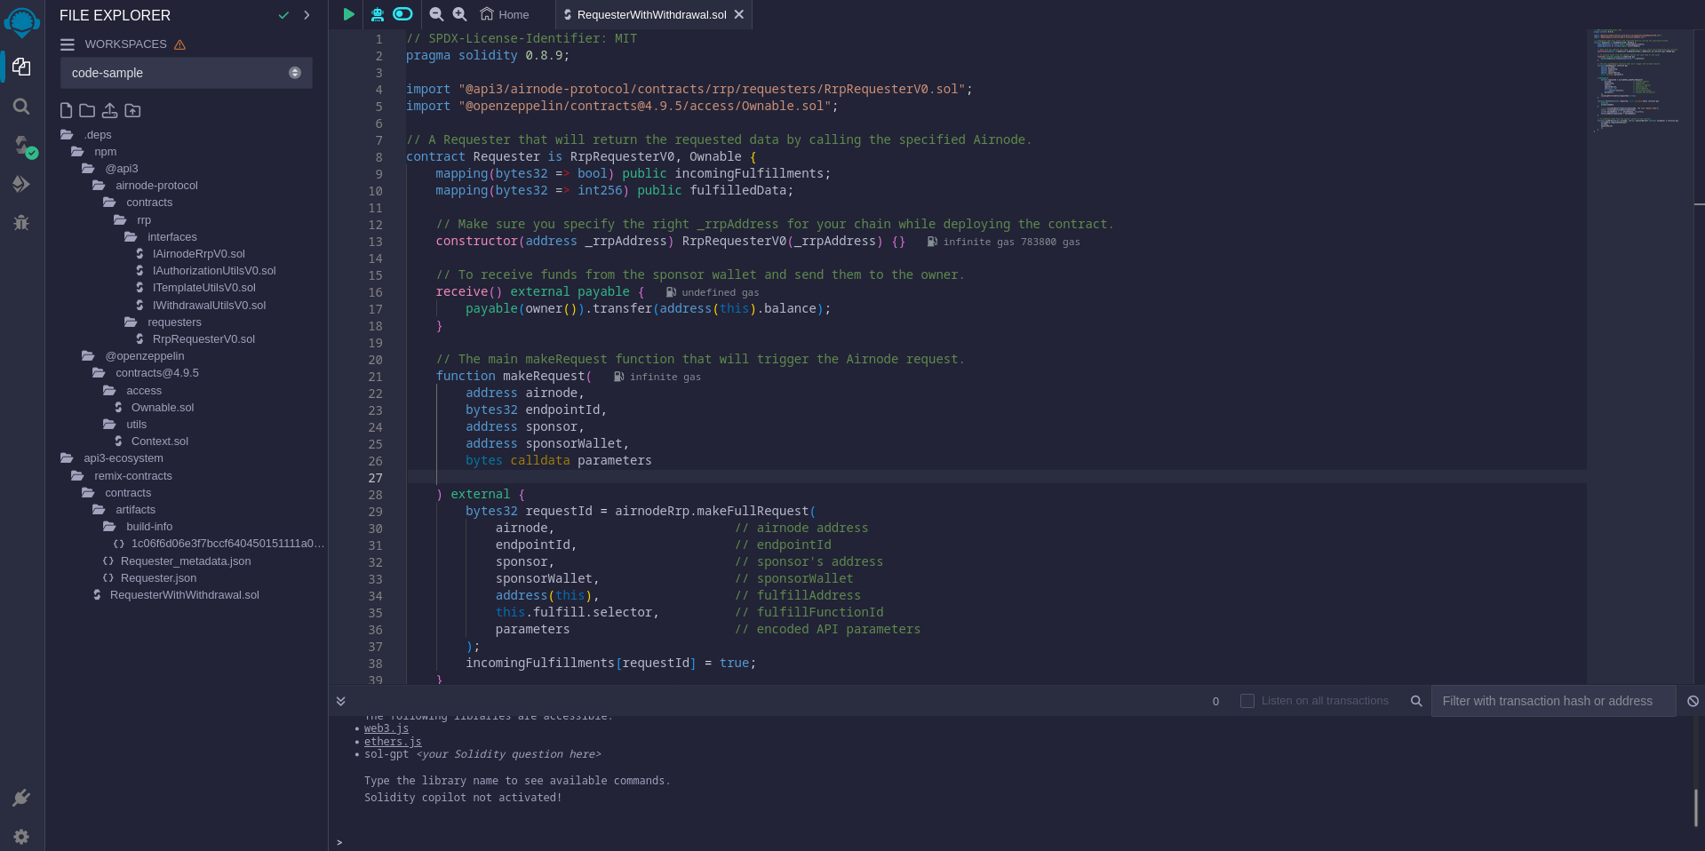Open the Solidity compiler panel
This screenshot has height=851, width=1705.
pyautogui.click(x=21, y=147)
